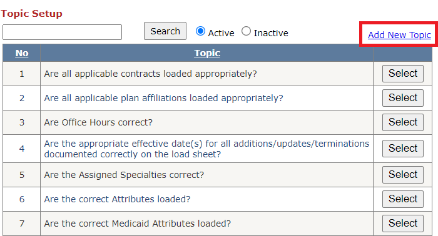Click the Search button

tap(165, 31)
